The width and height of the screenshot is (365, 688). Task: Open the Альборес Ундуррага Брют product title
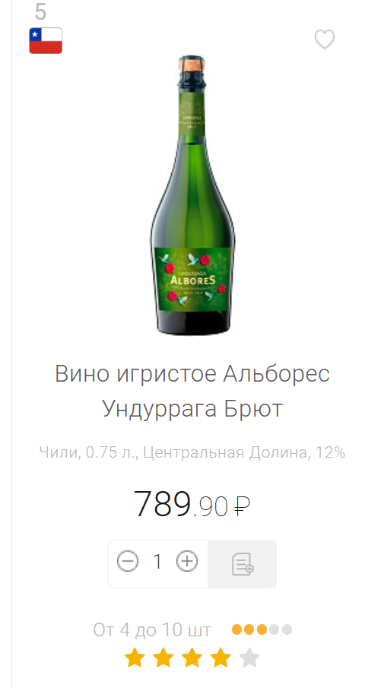tap(192, 392)
